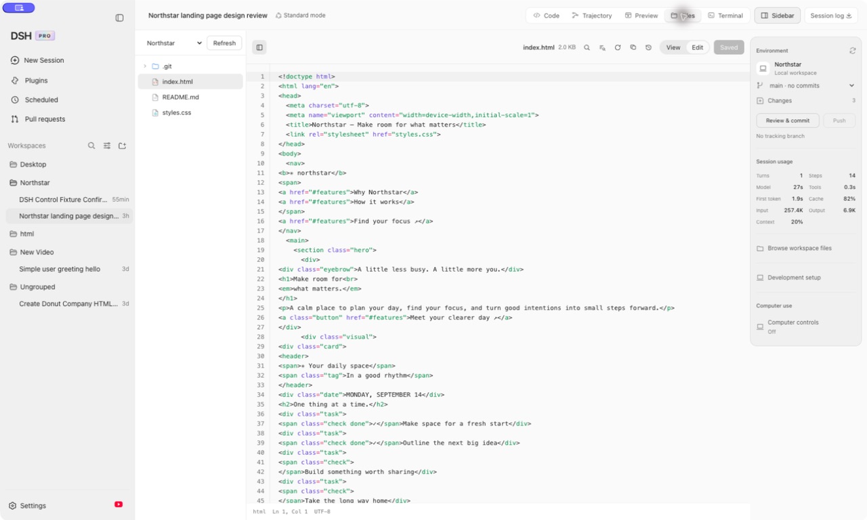Click the Push button
867x520 pixels.
839,121
